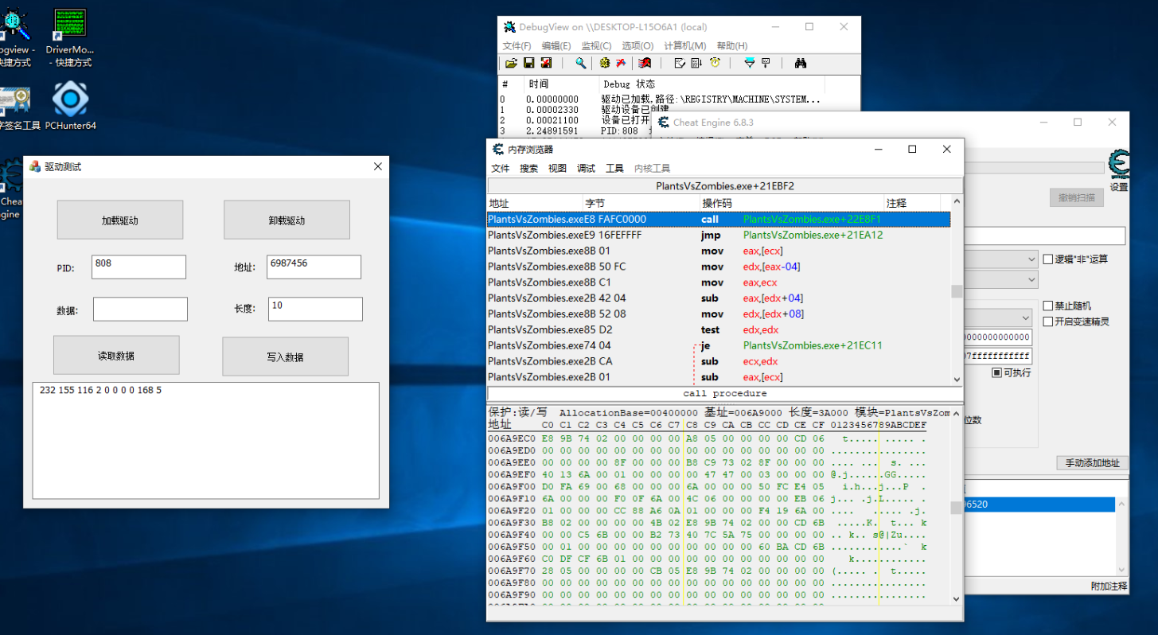Open the 视图 menu in Memory Viewer
1158x635 pixels.
point(557,168)
